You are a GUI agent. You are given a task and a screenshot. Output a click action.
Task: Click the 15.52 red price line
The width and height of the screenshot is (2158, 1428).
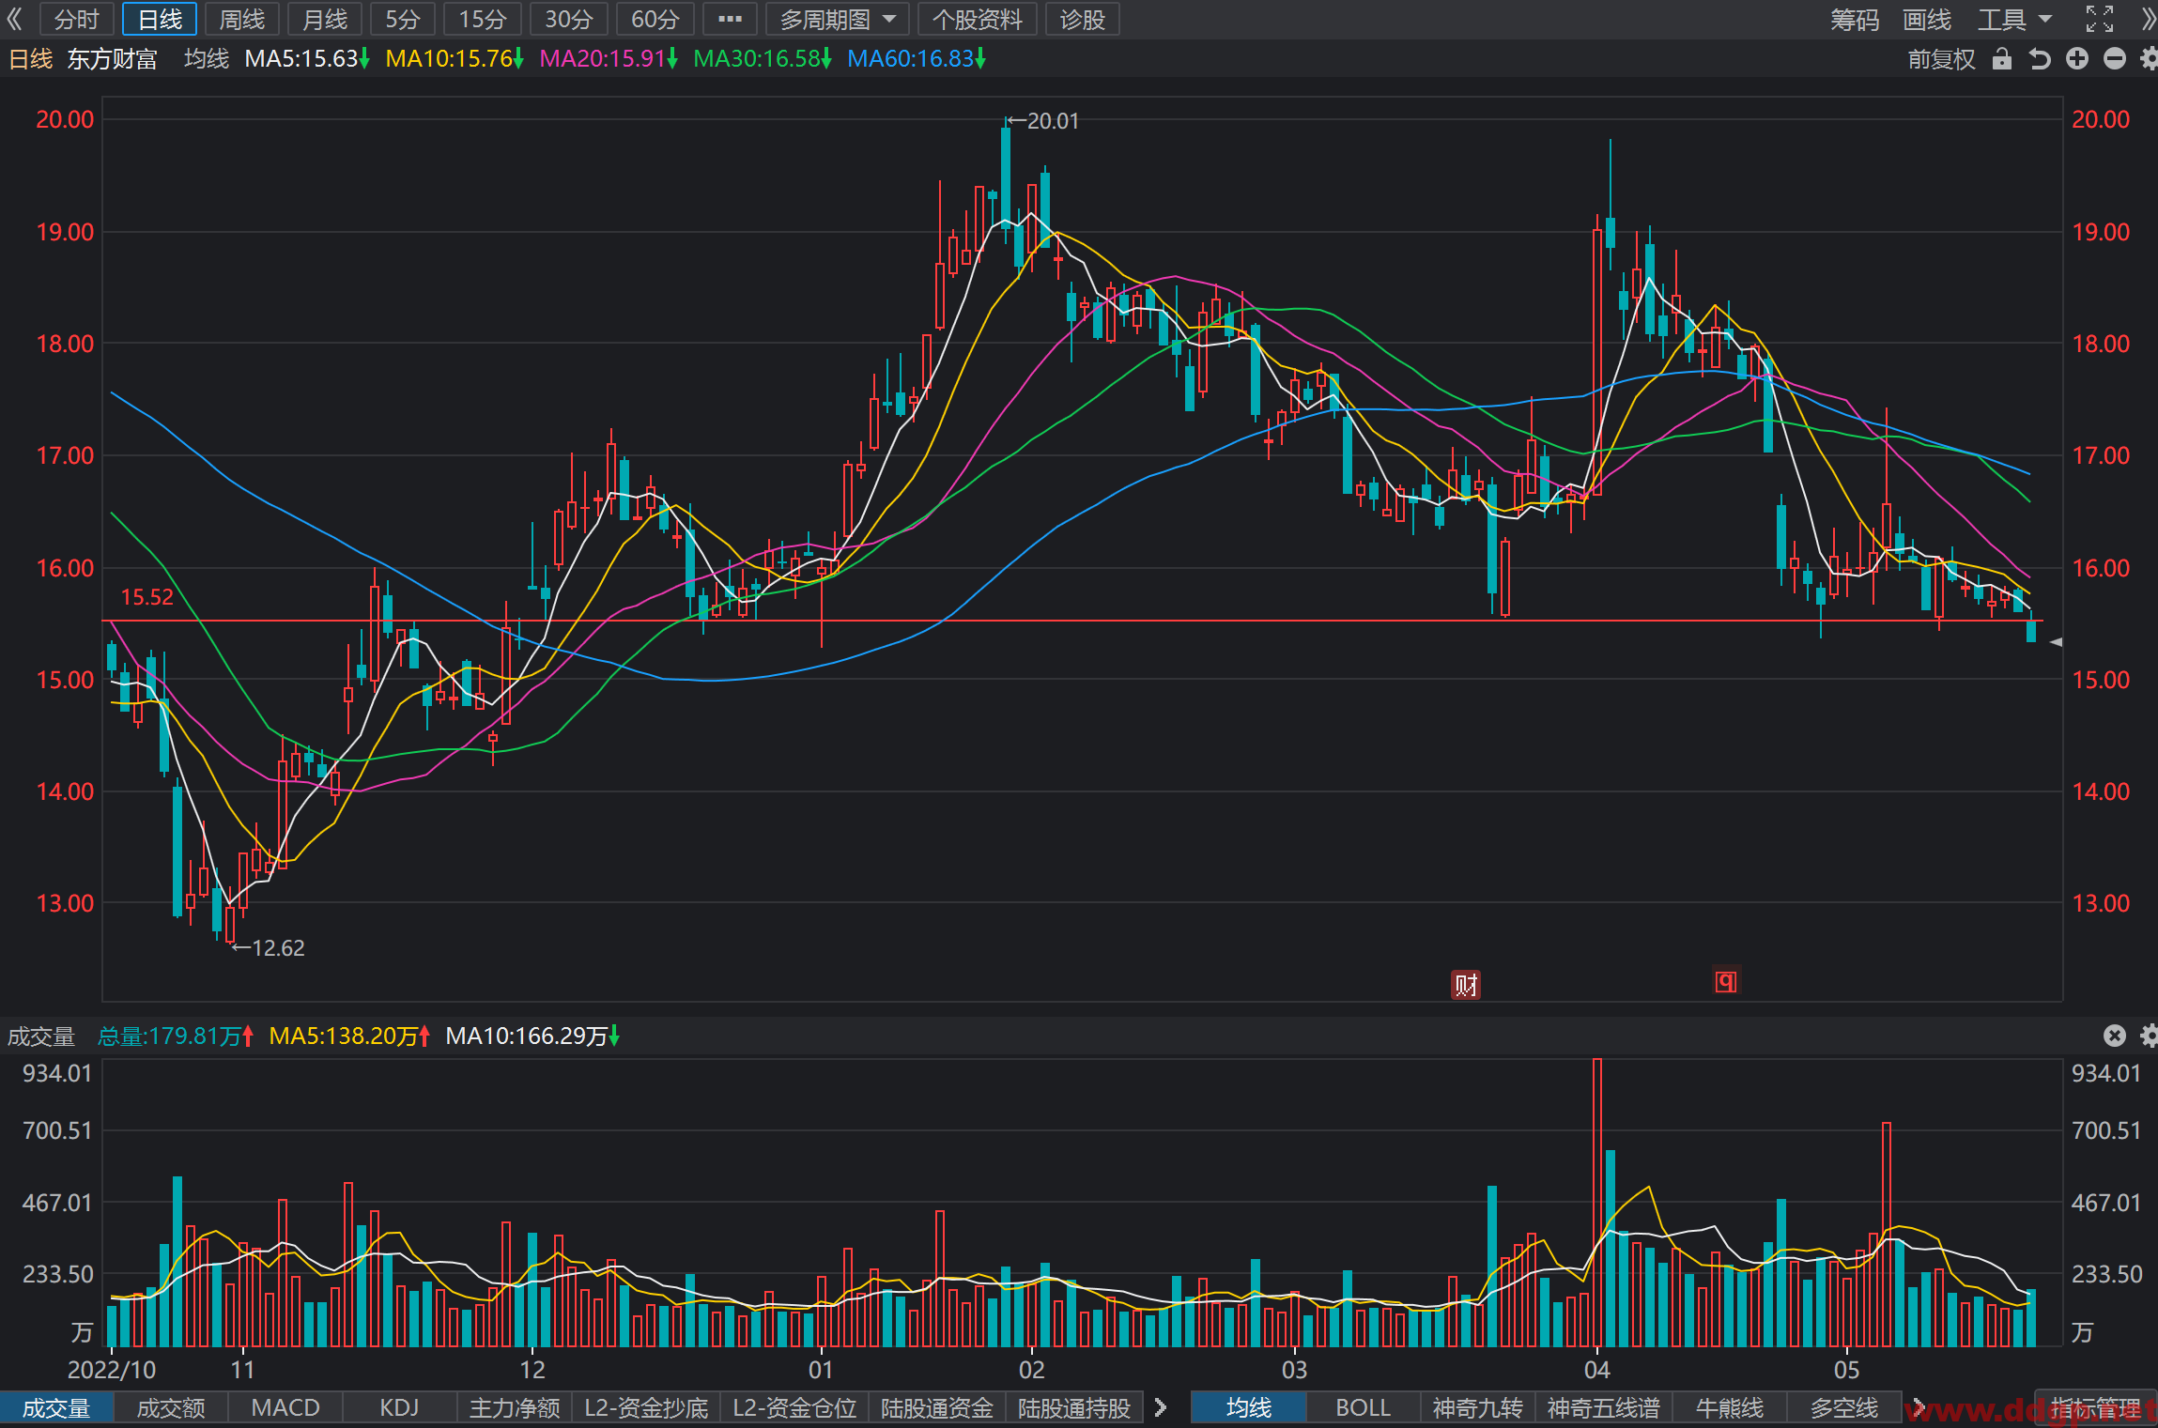pyautogui.click(x=1071, y=621)
